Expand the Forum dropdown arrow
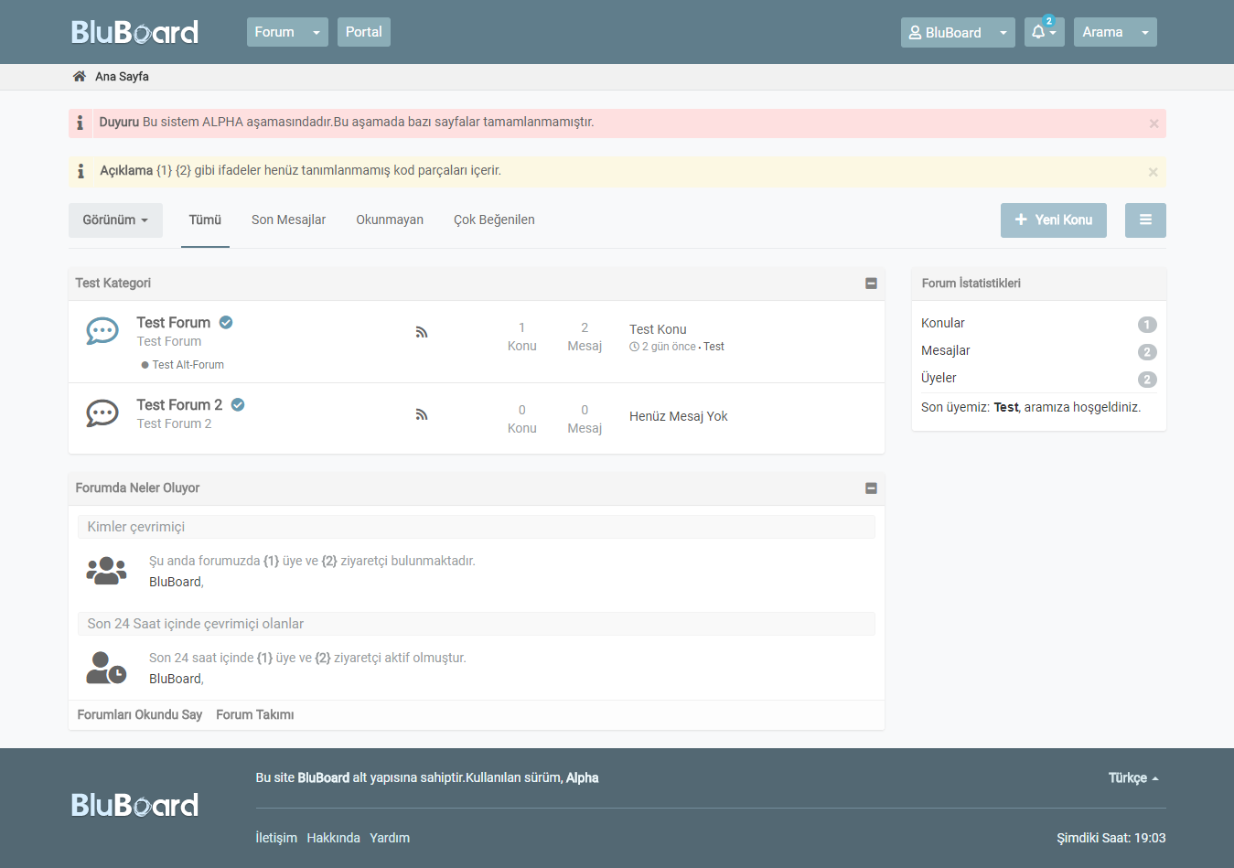1234x868 pixels. (317, 32)
